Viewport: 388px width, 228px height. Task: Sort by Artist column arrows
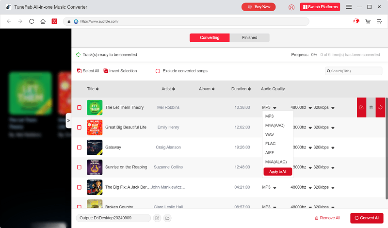(x=174, y=89)
